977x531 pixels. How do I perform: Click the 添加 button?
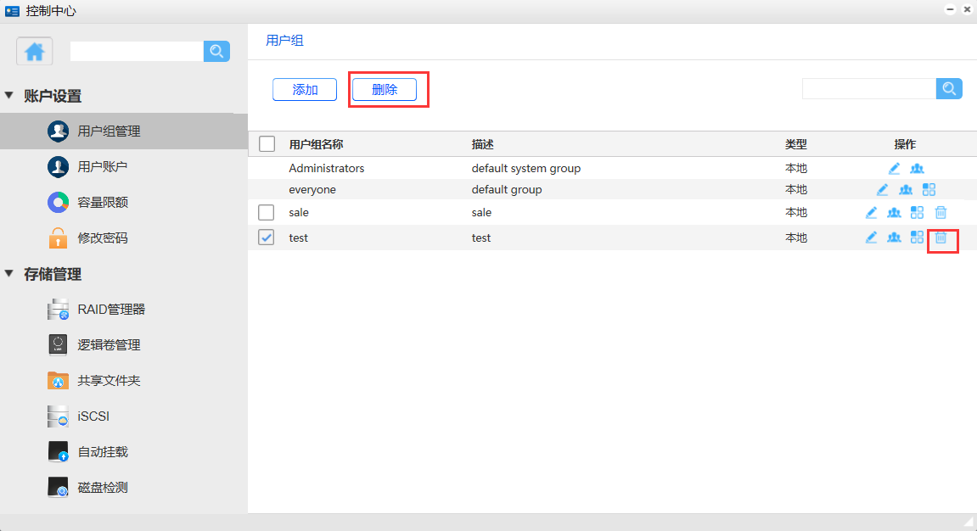coord(305,90)
